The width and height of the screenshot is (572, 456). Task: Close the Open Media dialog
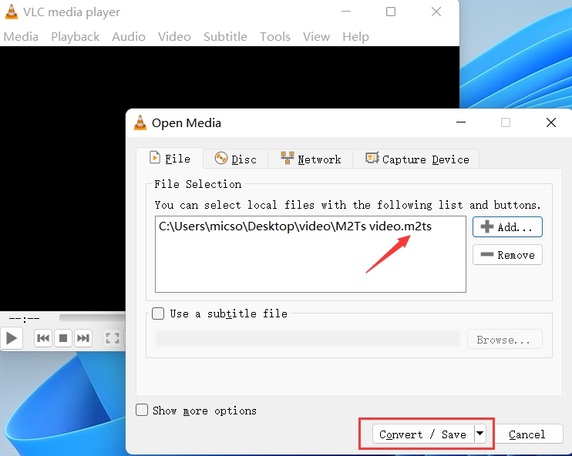point(551,122)
